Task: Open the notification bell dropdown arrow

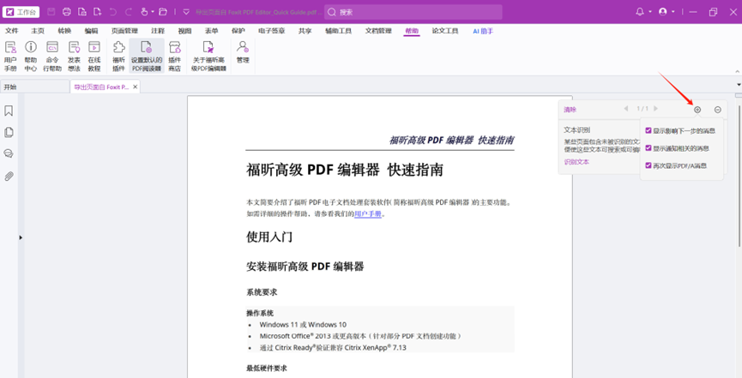Action: point(649,12)
